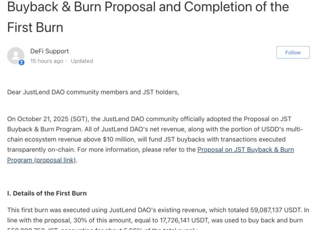The height and width of the screenshot is (230, 322).
Task: Click the blue user badge on avatar
Action: [x=21, y=63]
